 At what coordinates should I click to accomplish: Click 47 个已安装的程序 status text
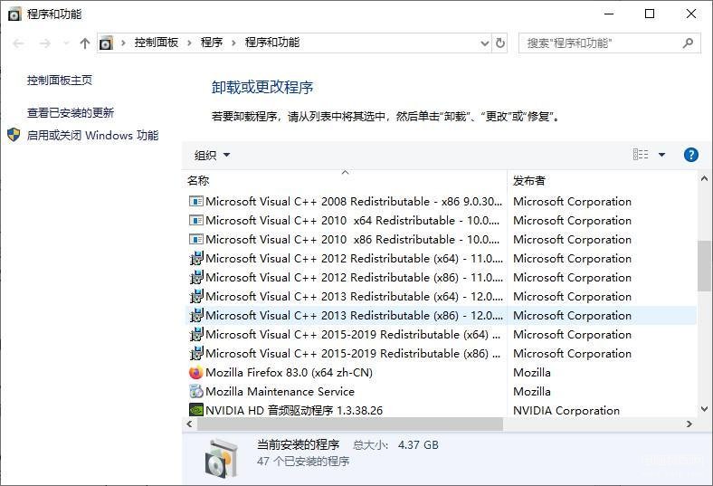[x=303, y=462]
